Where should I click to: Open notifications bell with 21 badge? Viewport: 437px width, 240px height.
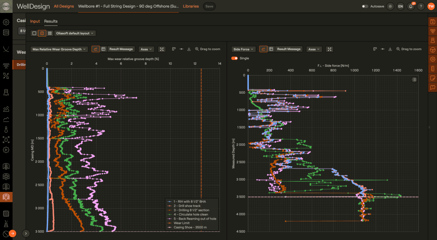411,6
